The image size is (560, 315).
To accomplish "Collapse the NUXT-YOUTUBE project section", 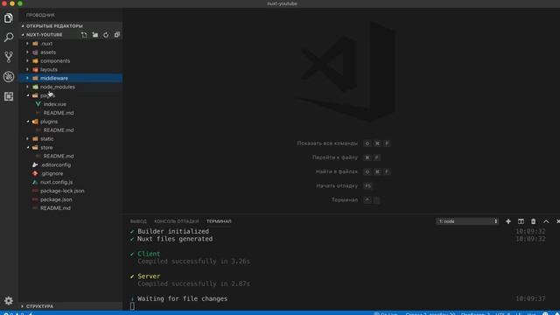I will click(x=45, y=35).
